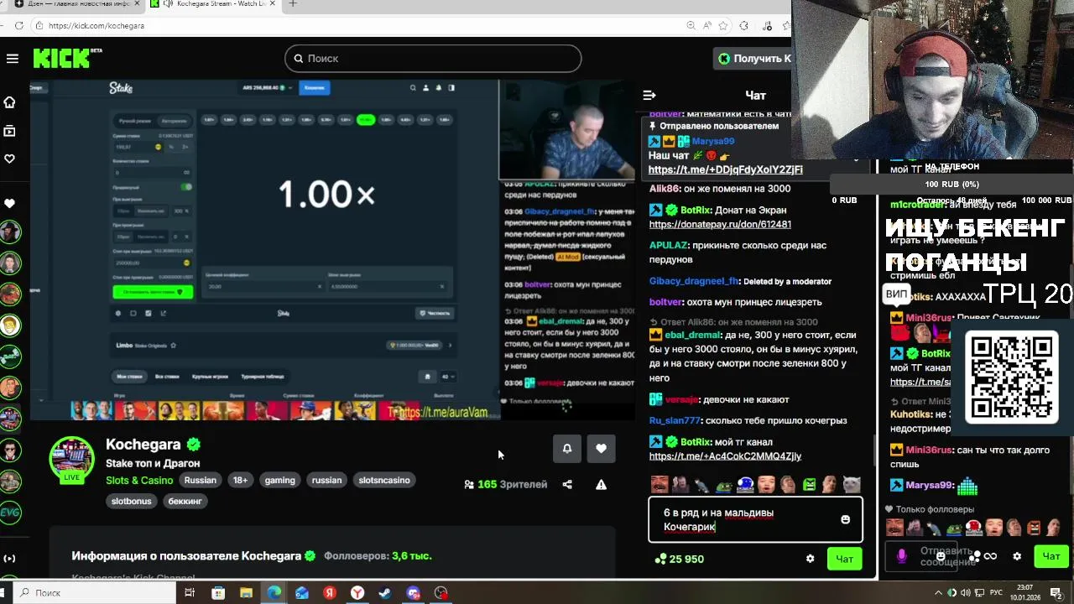Open Task View on the taskbar
Image resolution: width=1074 pixels, height=604 pixels.
(190, 593)
